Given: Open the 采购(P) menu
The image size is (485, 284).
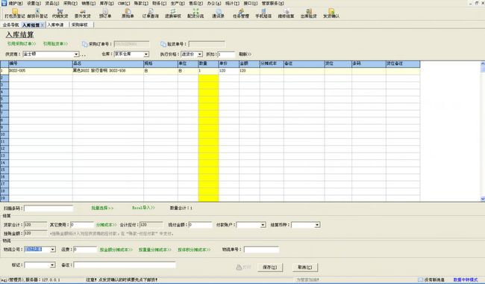Looking at the screenshot, I should 71,3.
